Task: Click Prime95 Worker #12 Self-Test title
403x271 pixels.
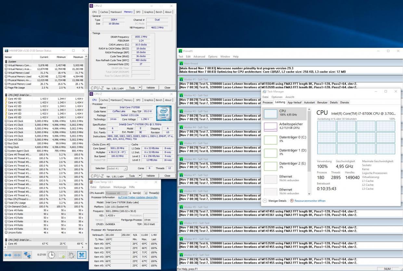Action: click(x=196, y=254)
